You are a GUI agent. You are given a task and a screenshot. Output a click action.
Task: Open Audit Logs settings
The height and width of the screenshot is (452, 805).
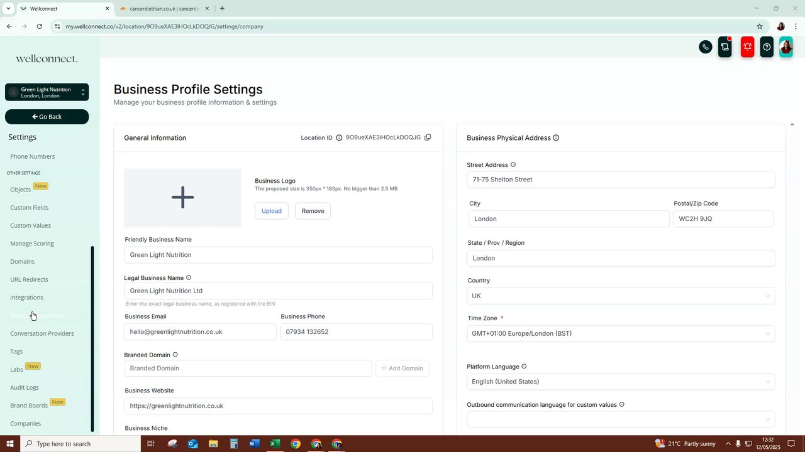coord(25,387)
